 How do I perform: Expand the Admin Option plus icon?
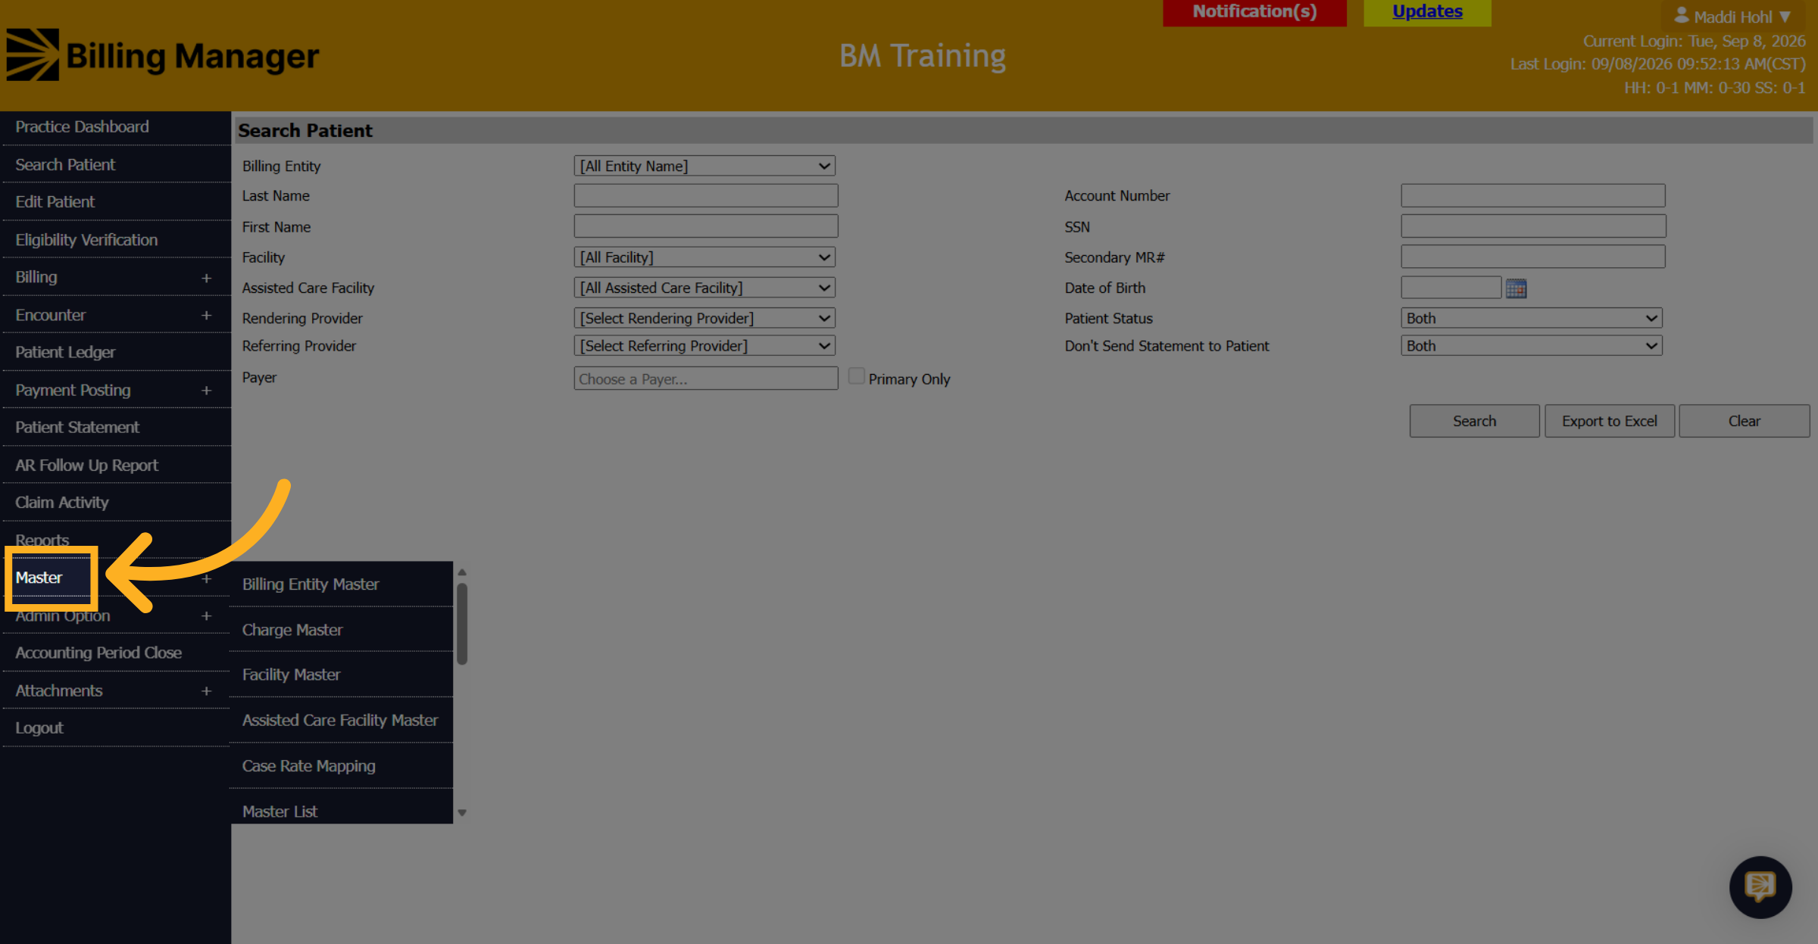[206, 616]
